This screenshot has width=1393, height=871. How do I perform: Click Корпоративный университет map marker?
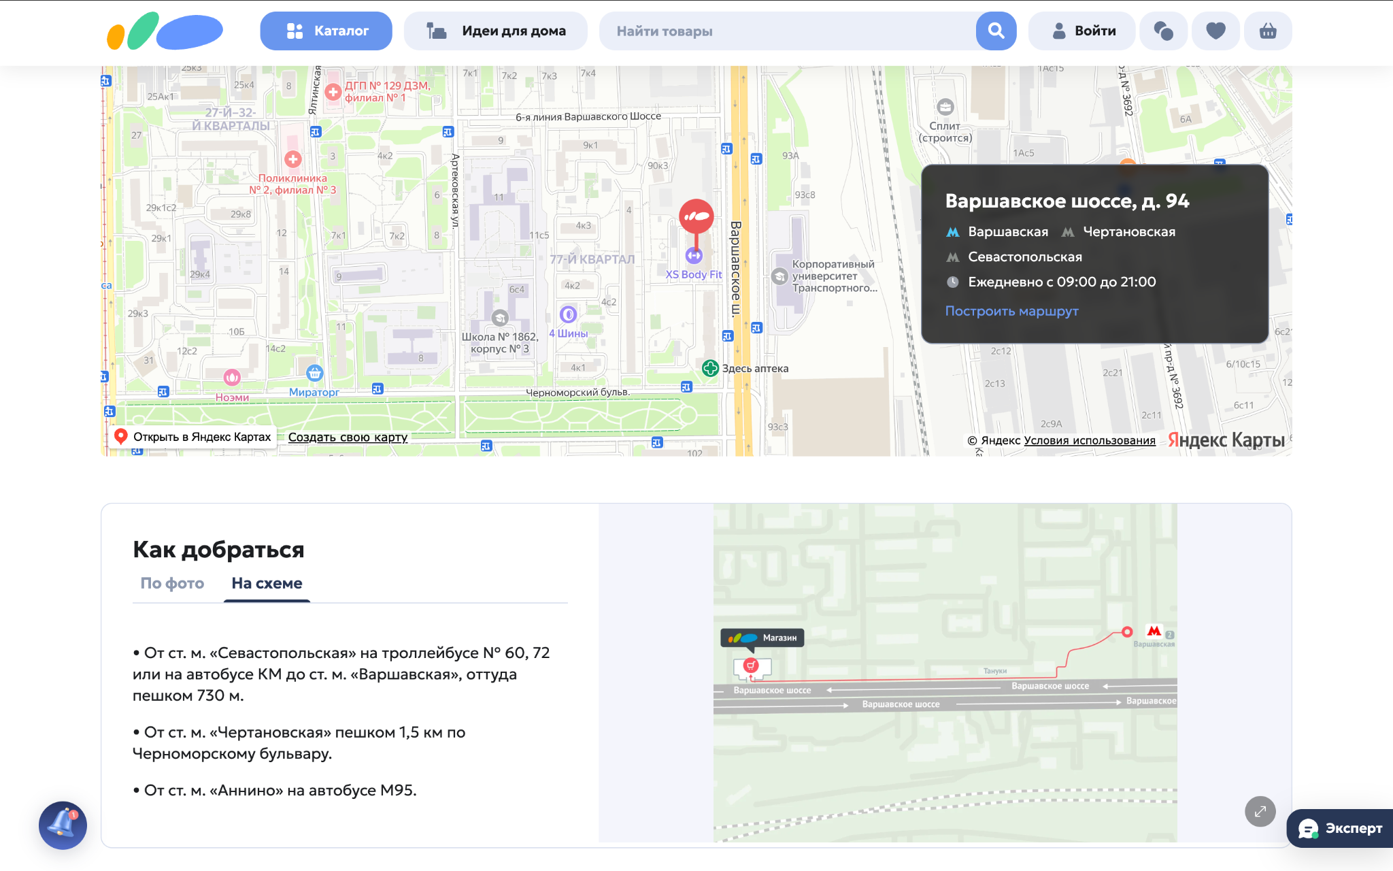coord(779,276)
